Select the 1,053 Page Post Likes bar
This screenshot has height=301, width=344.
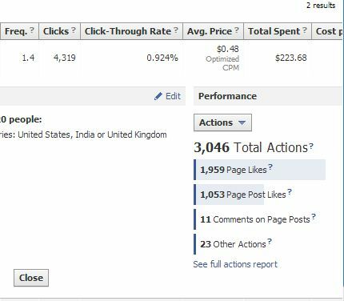pyautogui.click(x=229, y=195)
